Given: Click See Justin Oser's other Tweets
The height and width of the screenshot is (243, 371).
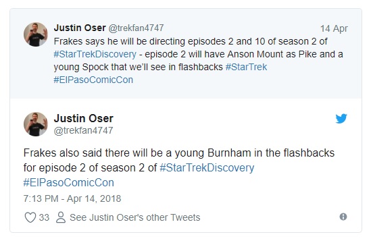Looking at the screenshot, I should coord(135,217).
